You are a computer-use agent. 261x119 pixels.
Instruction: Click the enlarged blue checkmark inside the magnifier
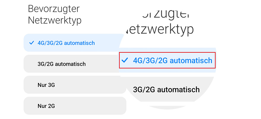[125, 60]
